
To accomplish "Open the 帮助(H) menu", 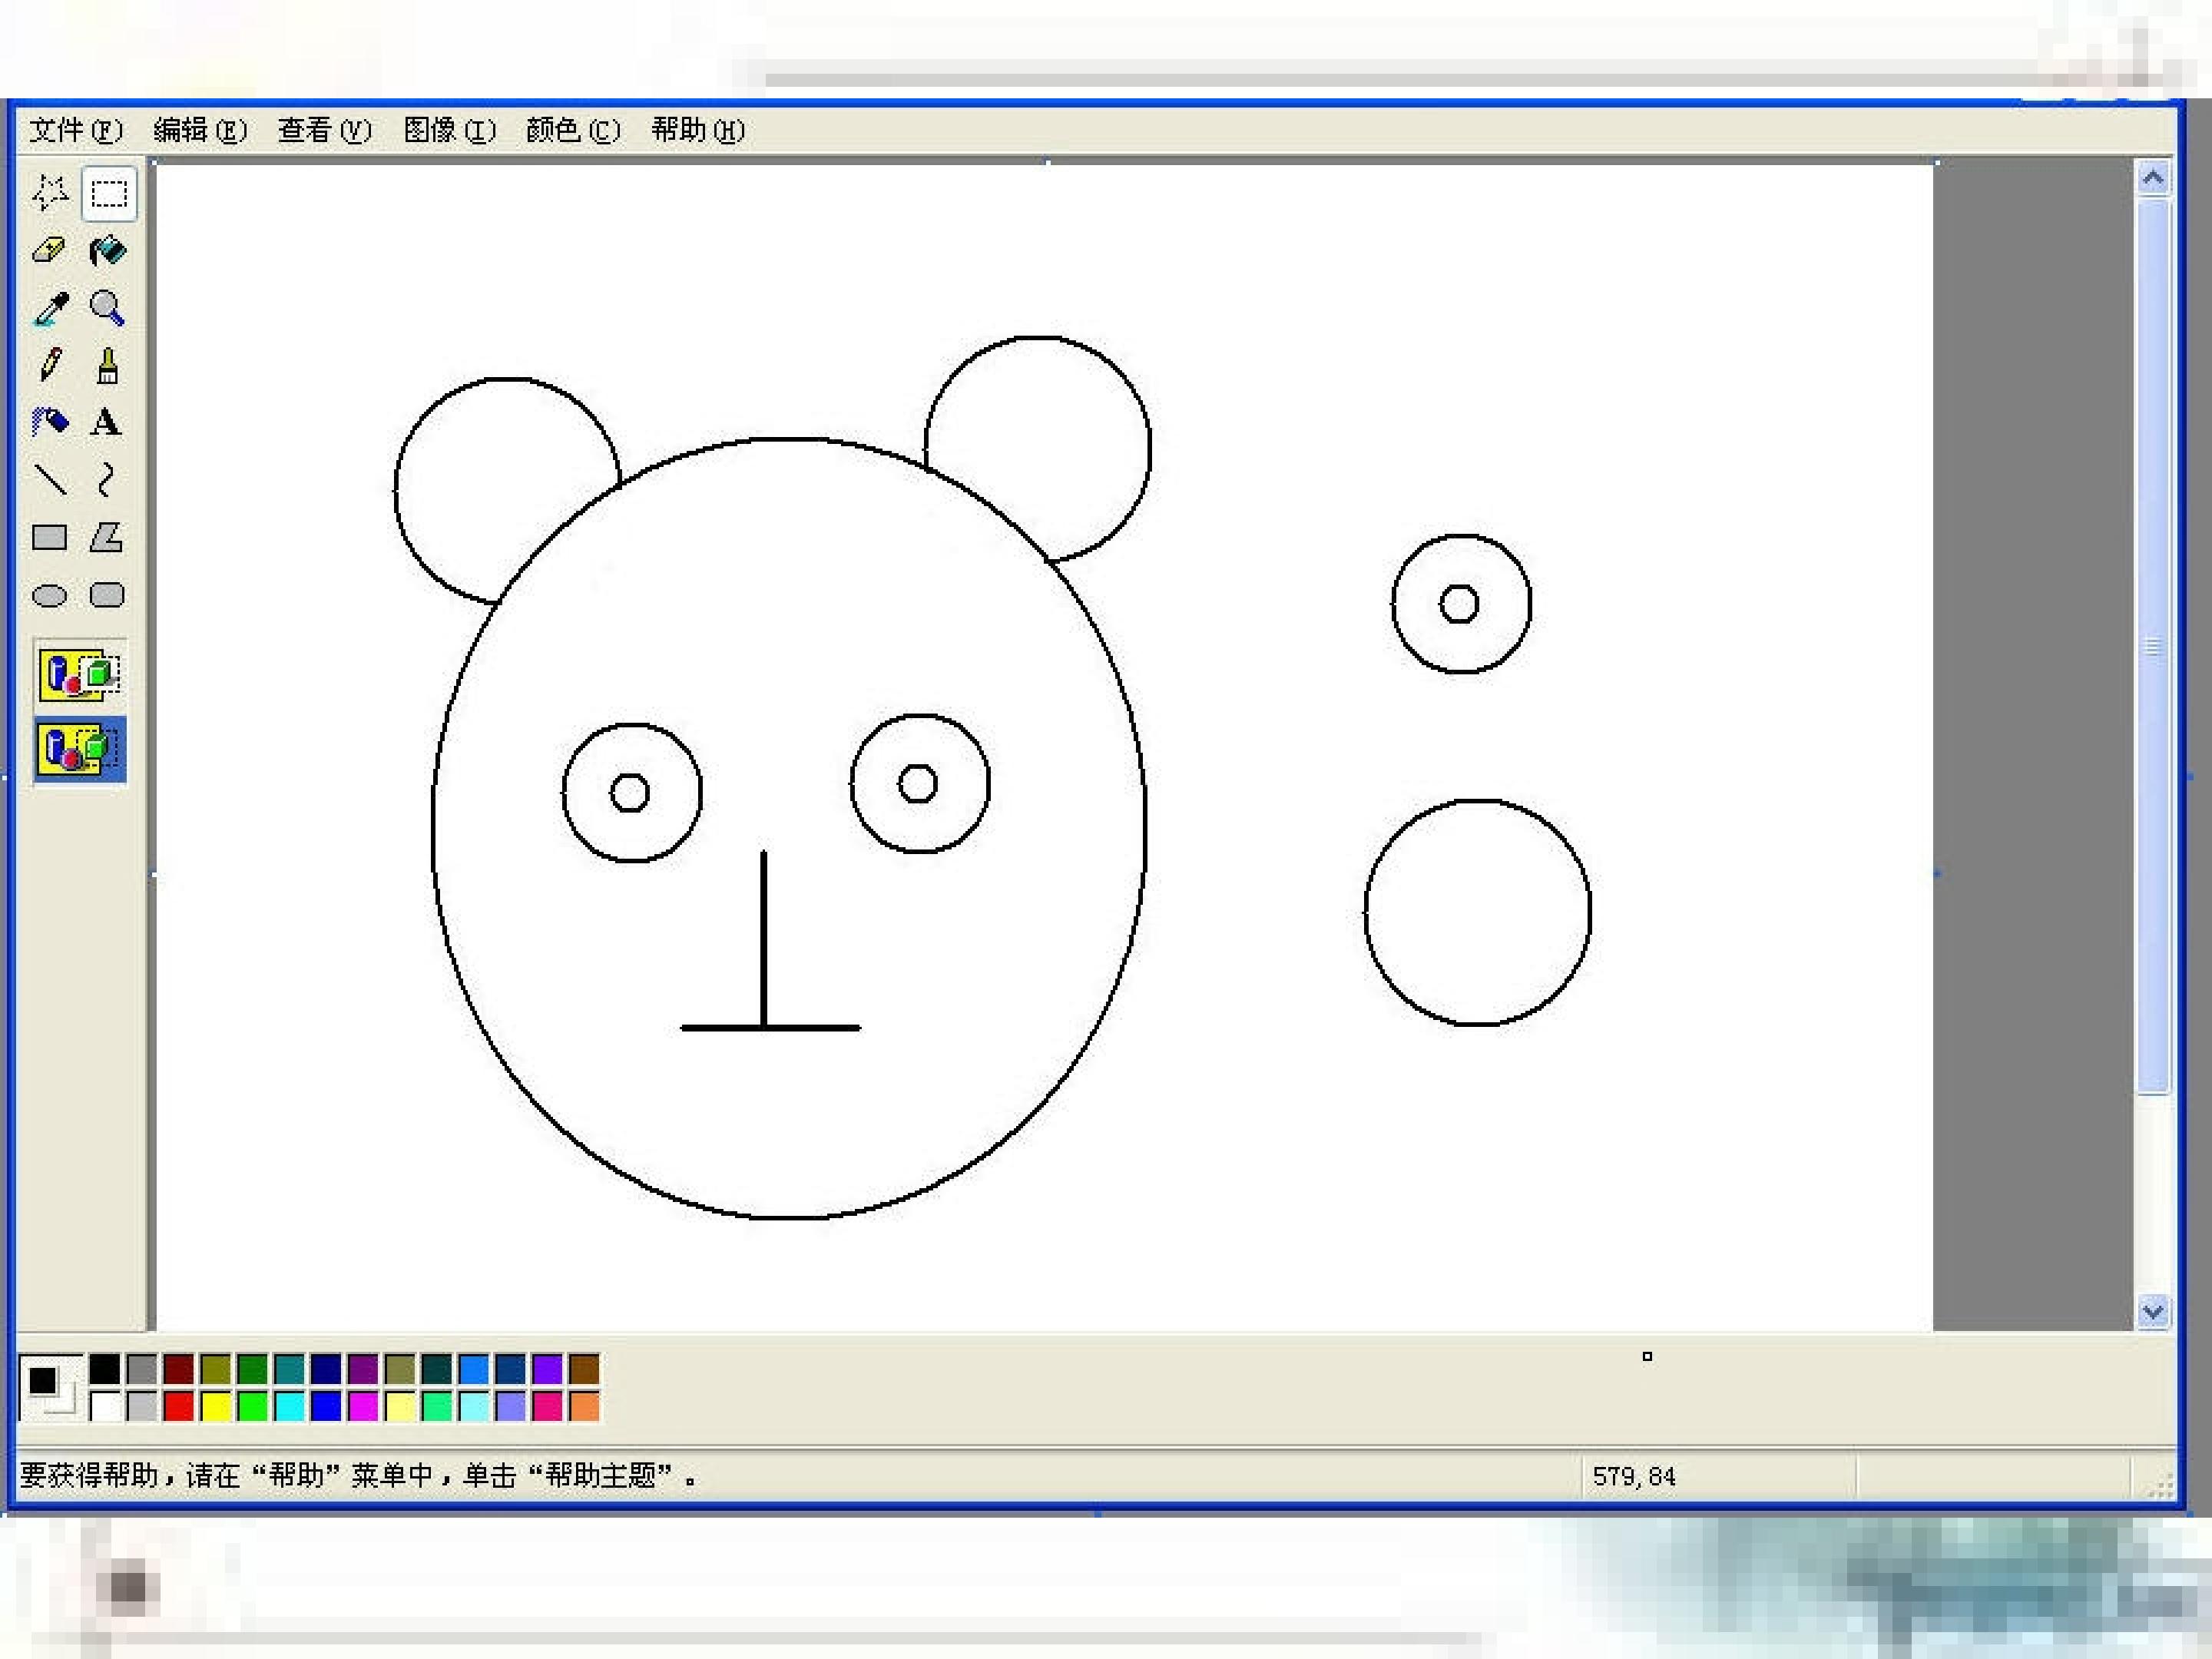I will point(698,130).
